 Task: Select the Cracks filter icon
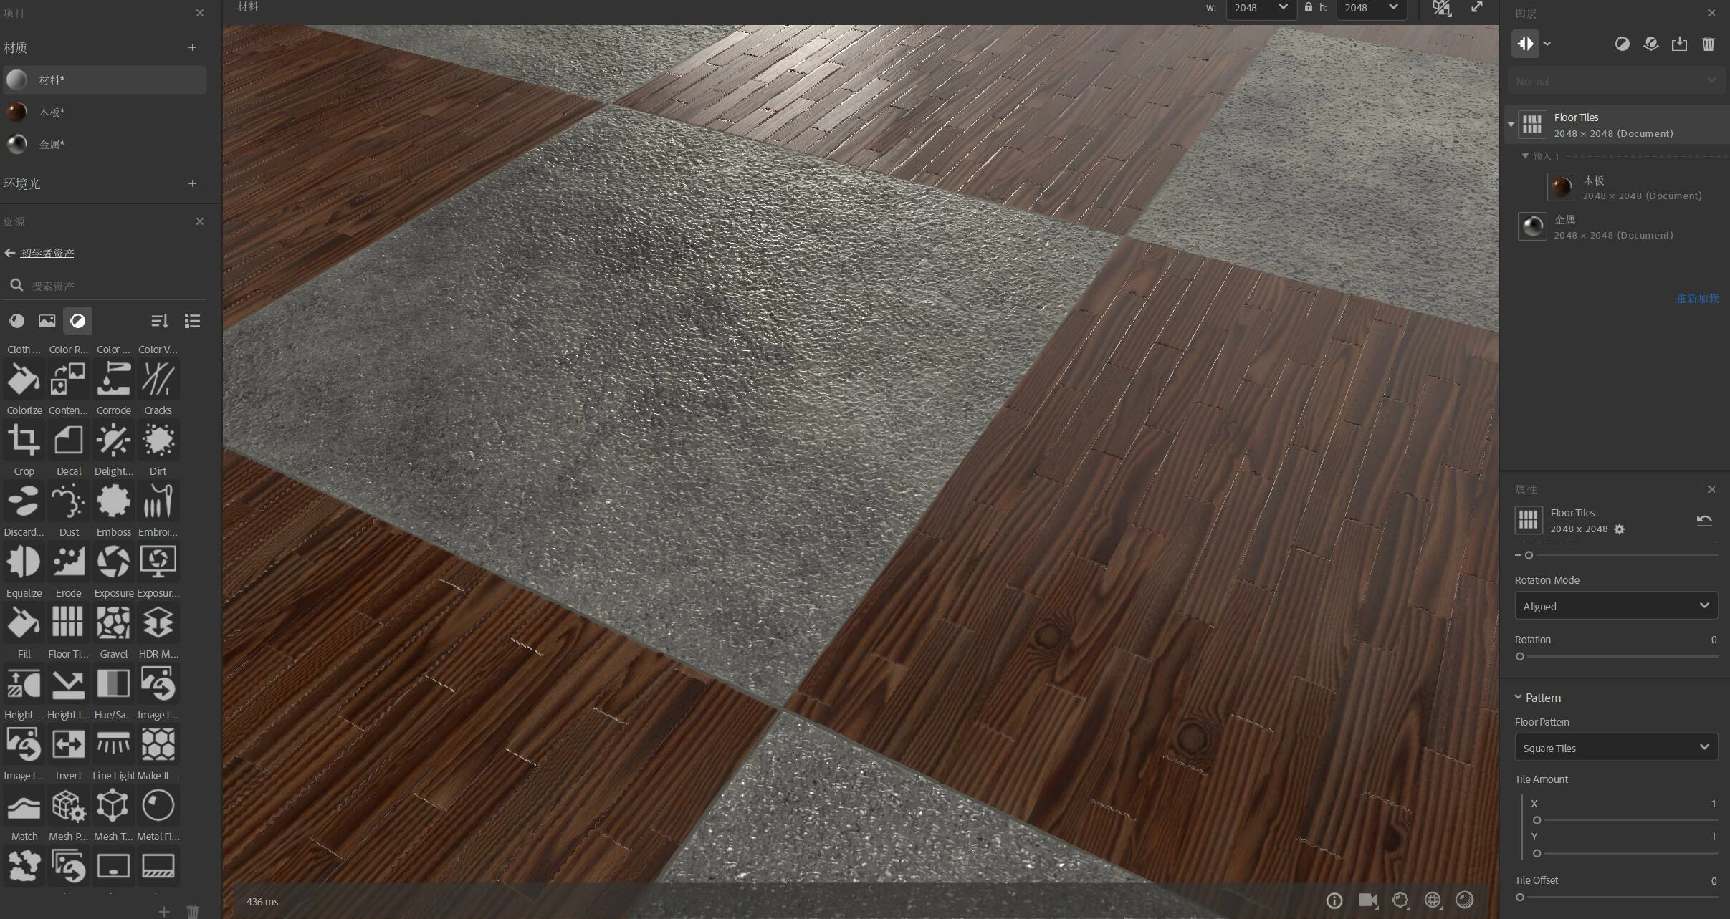tap(158, 380)
